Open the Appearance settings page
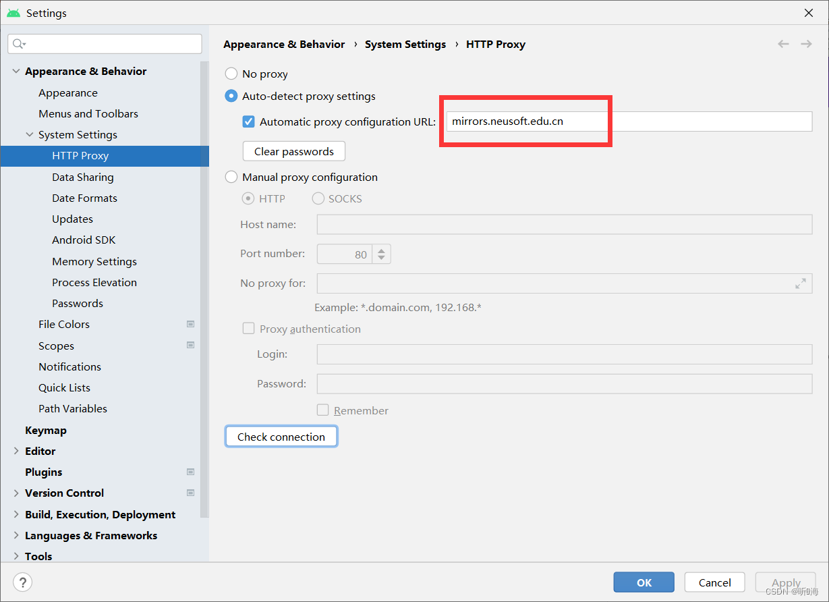The width and height of the screenshot is (829, 602). click(x=68, y=92)
